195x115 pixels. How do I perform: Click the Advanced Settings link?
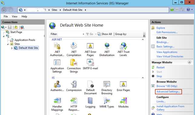point(168,92)
